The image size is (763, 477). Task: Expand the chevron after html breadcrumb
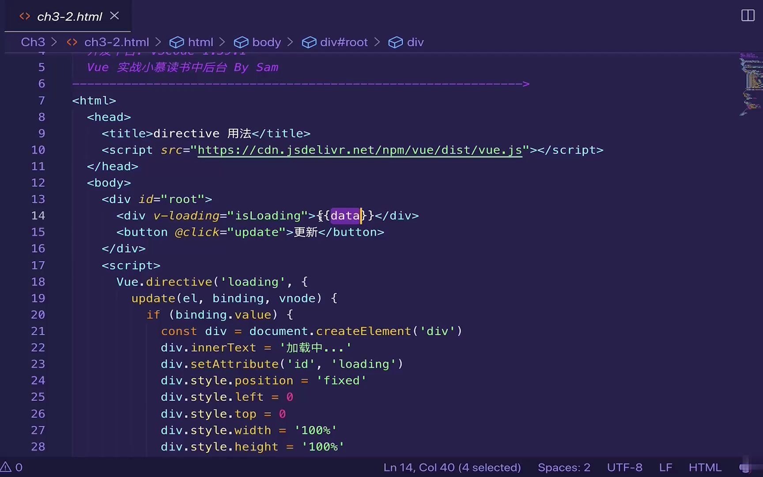223,42
